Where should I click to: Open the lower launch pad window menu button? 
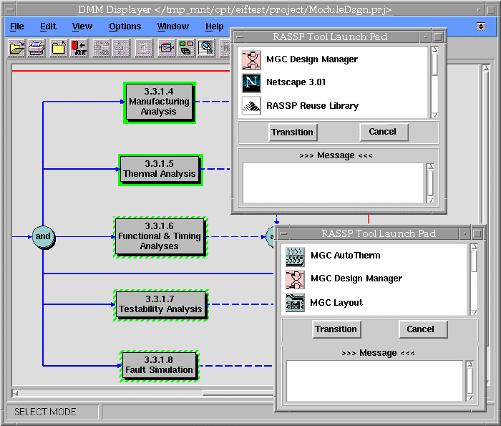[284, 233]
